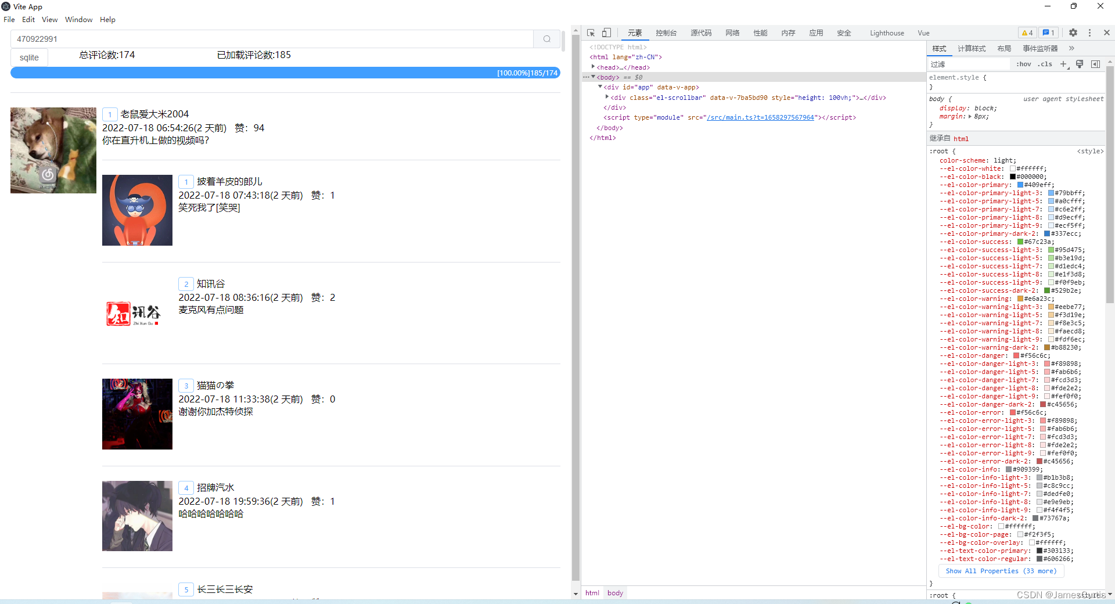The image size is (1115, 604).
Task: Click the avatar of 老鼠爱大米2004
Action: click(x=53, y=150)
